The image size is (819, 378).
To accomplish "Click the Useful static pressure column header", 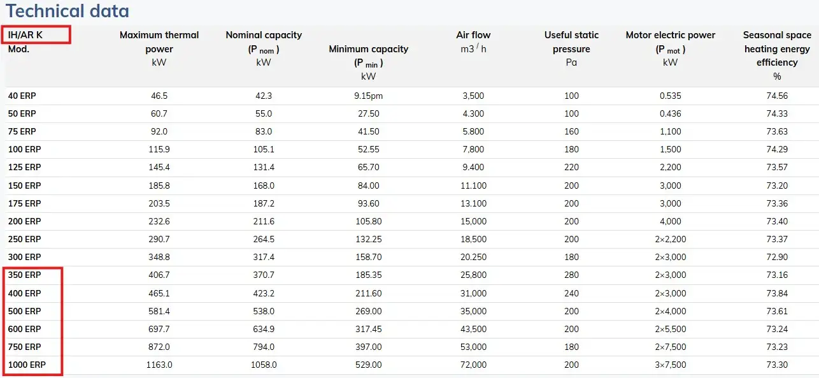I will coord(571,48).
